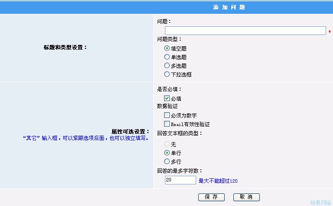Click the 数据验证 label

point(167,106)
